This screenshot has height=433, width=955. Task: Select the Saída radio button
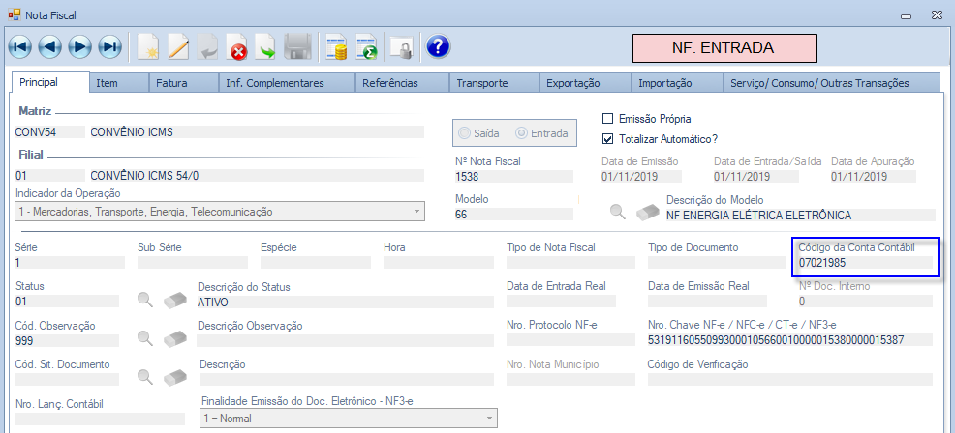pyautogui.click(x=466, y=133)
